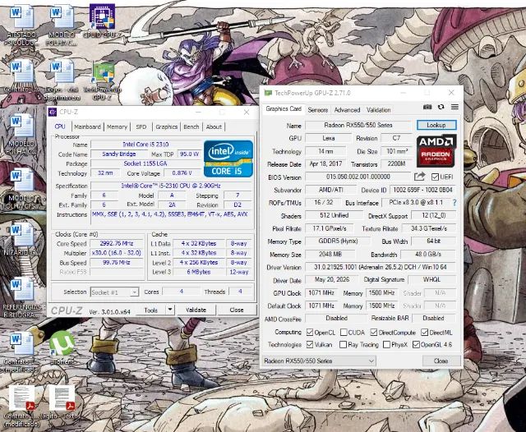526x432 pixels.
Task: Open the Validation tab in GPU-Z
Action: 378,110
